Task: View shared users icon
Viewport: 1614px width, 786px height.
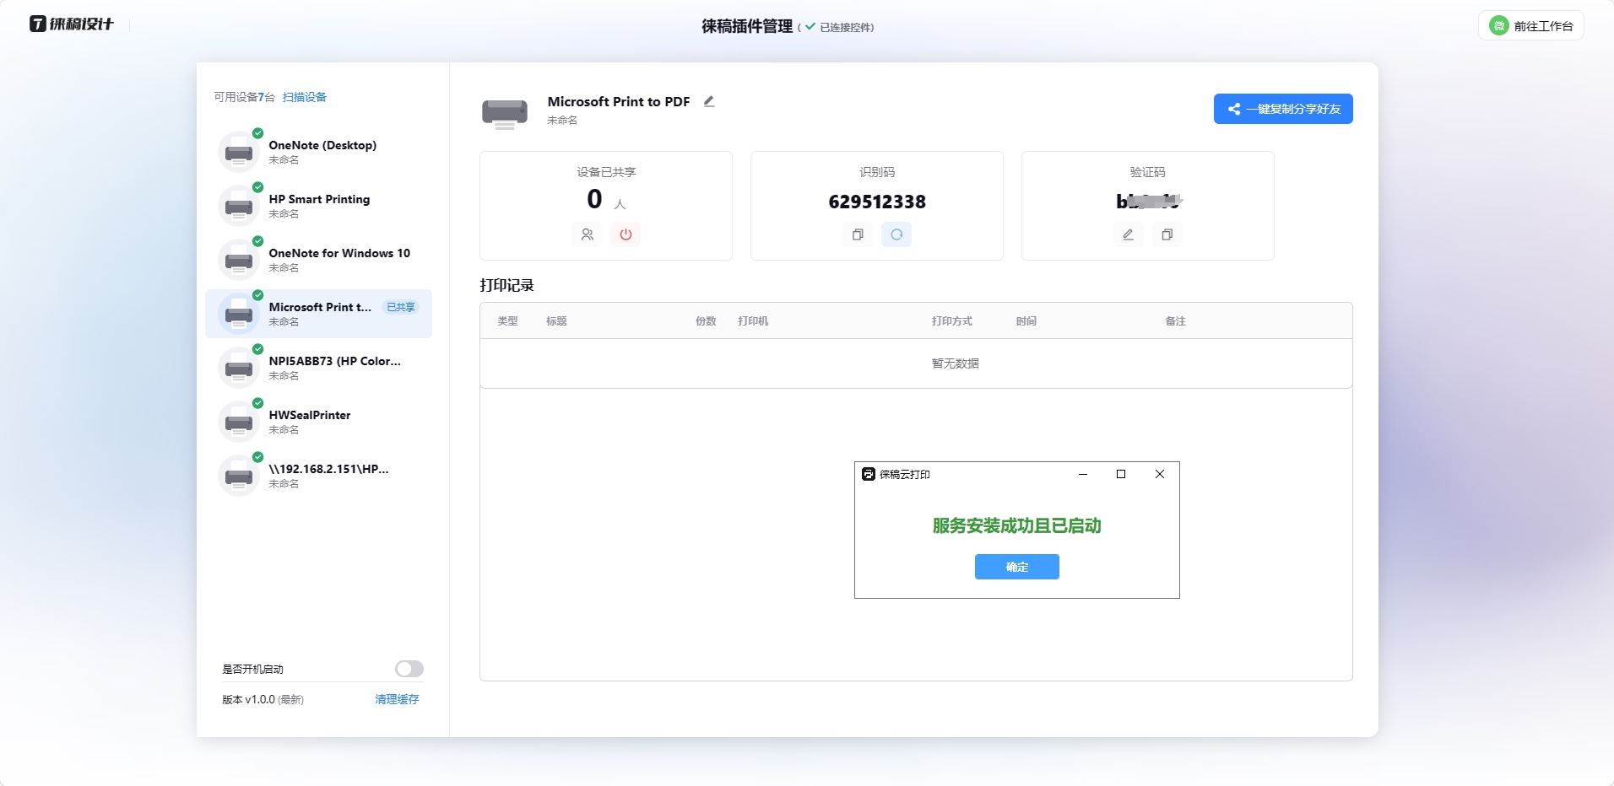Action: (587, 234)
